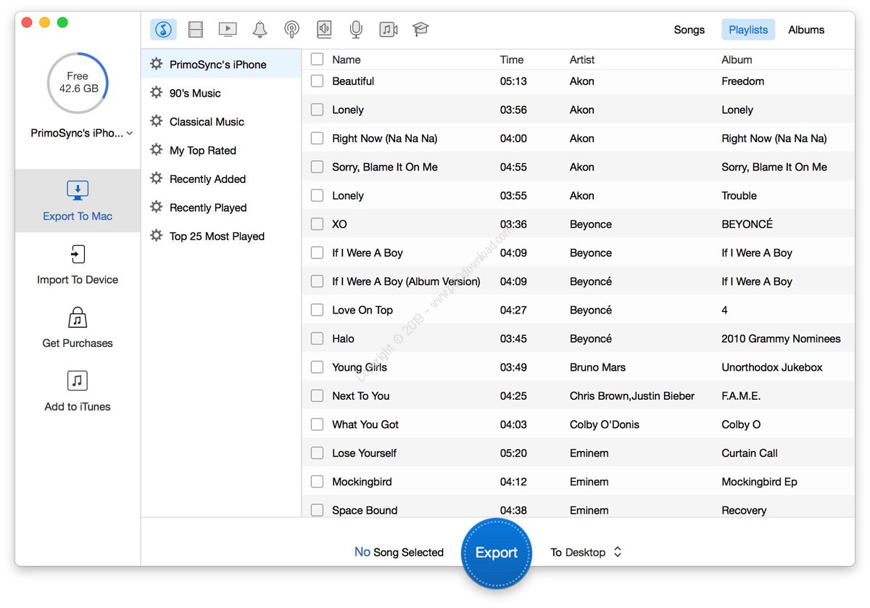Sort by the Artist column header
Image resolution: width=870 pixels, height=608 pixels.
(582, 59)
